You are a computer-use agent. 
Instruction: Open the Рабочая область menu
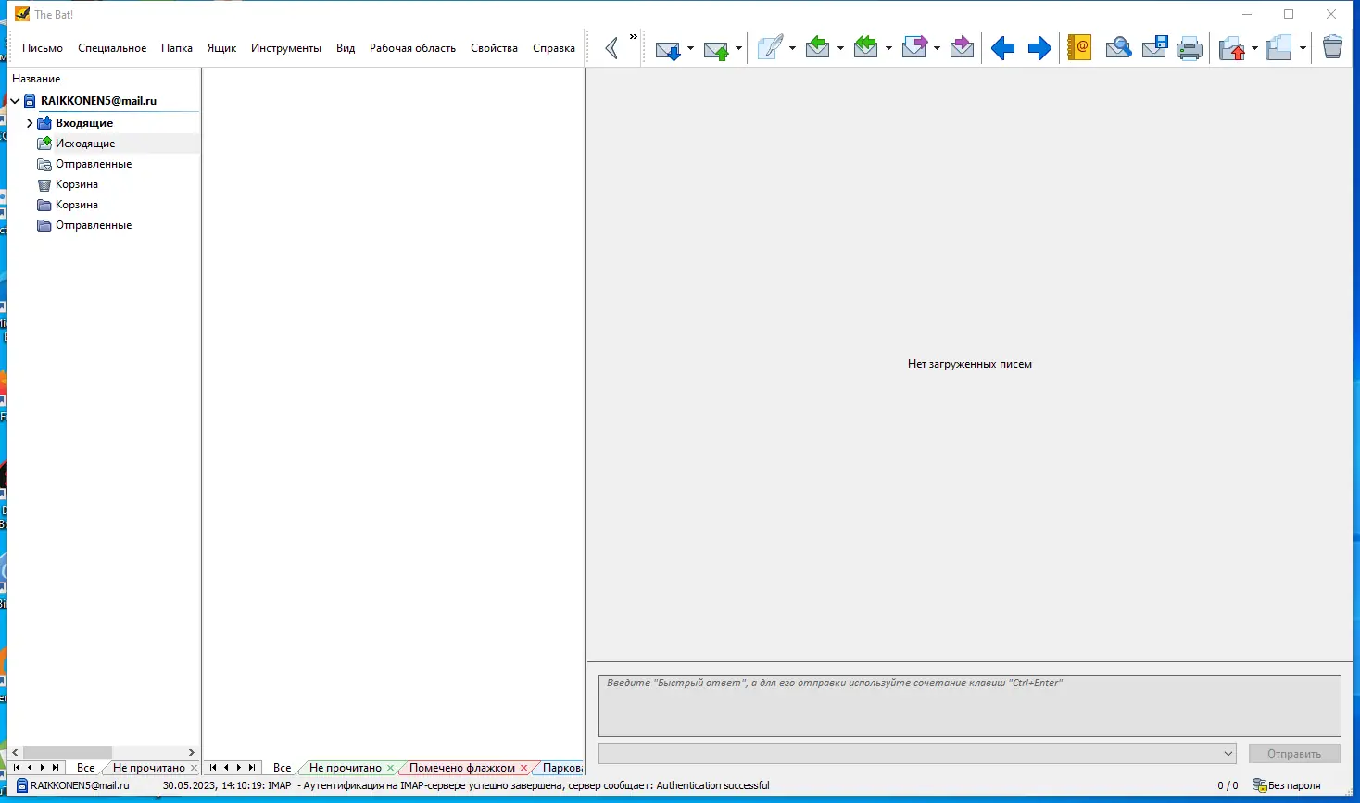(412, 48)
